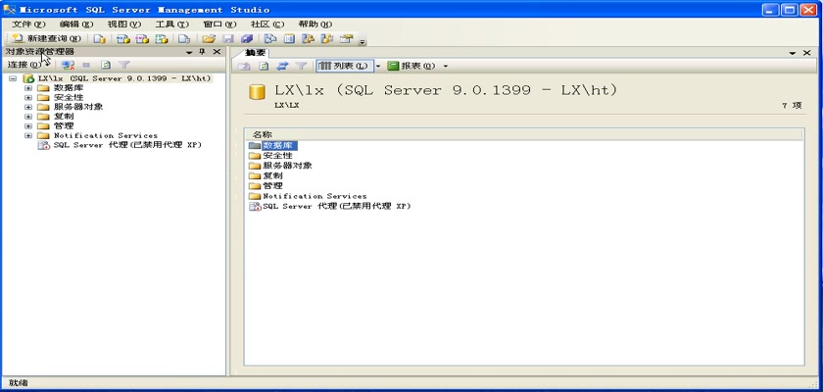Expand the 复制 node in Object Explorer
Viewport: 823px width, 392px height.
[28, 116]
